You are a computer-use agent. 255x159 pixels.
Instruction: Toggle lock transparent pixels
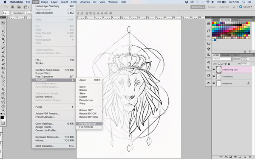coord(219,64)
